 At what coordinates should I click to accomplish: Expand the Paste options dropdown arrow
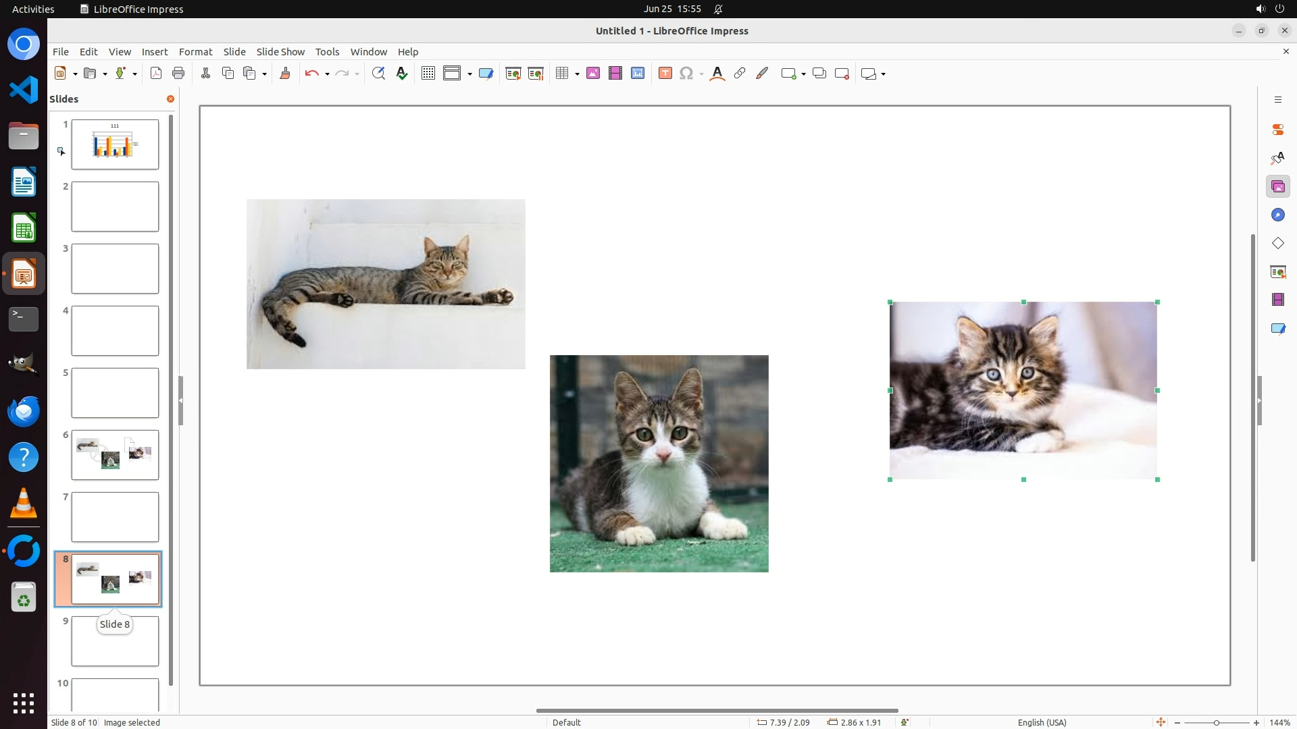coord(264,74)
